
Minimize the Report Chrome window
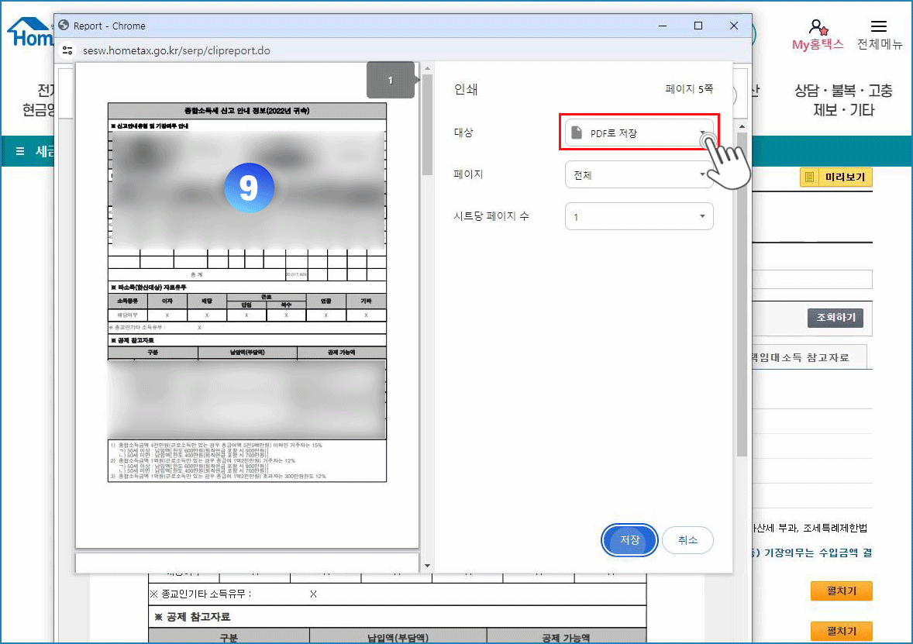pos(663,26)
